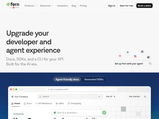Click the back arrow in mock browser
The image size is (159, 119).
20,89
